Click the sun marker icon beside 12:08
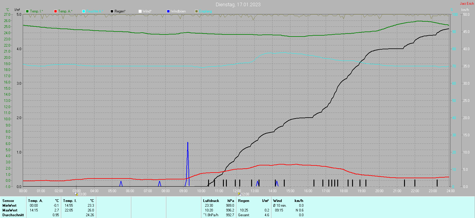Screen dimensions: 475x218 click(239, 194)
